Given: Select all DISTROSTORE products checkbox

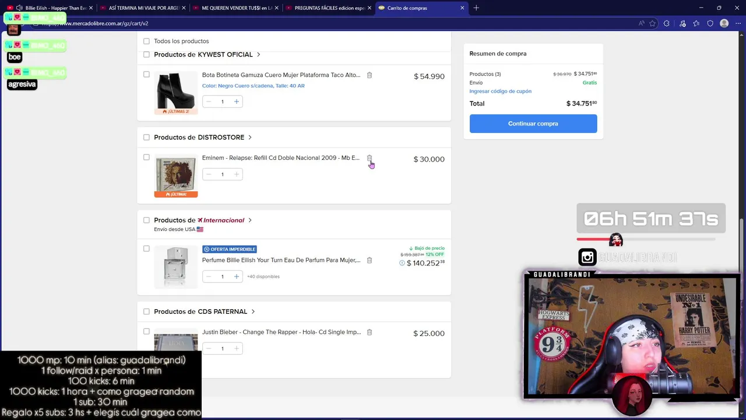Looking at the screenshot, I should pyautogui.click(x=146, y=138).
